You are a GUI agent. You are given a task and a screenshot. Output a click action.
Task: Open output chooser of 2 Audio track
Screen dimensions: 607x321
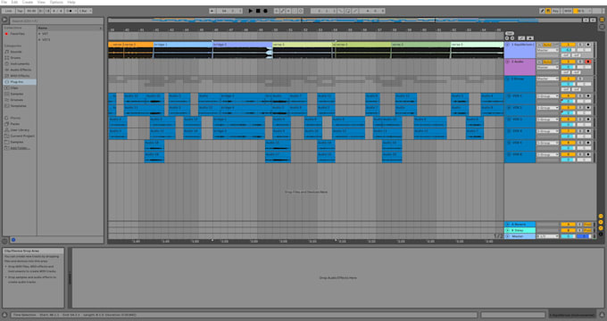pyautogui.click(x=548, y=67)
